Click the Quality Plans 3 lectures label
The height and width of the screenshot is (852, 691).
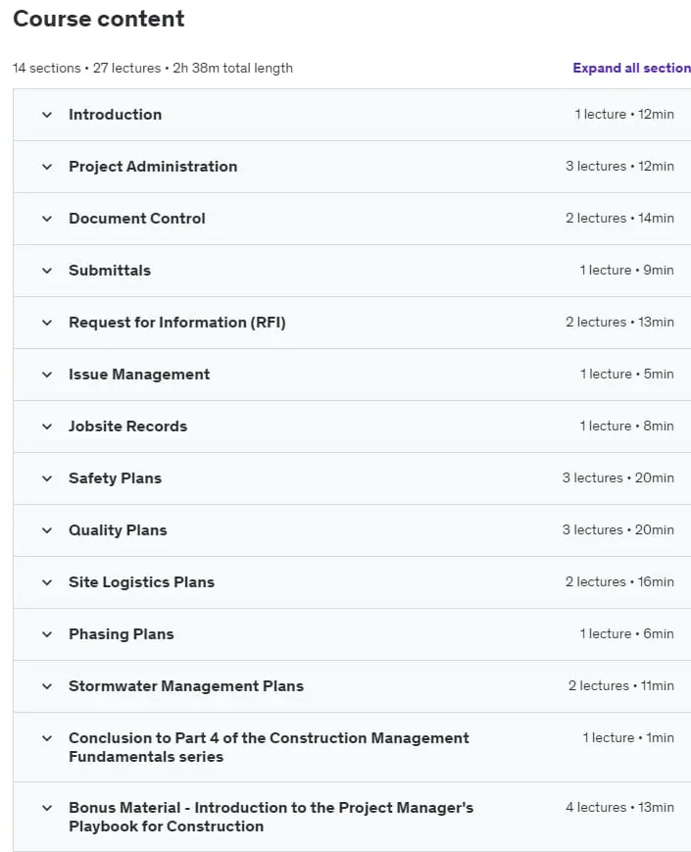[593, 529]
